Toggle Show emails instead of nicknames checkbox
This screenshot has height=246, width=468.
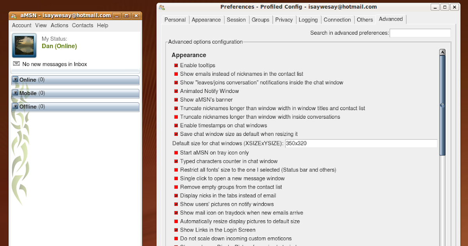(x=176, y=74)
